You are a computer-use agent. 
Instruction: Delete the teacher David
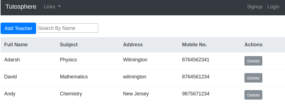click(253, 78)
